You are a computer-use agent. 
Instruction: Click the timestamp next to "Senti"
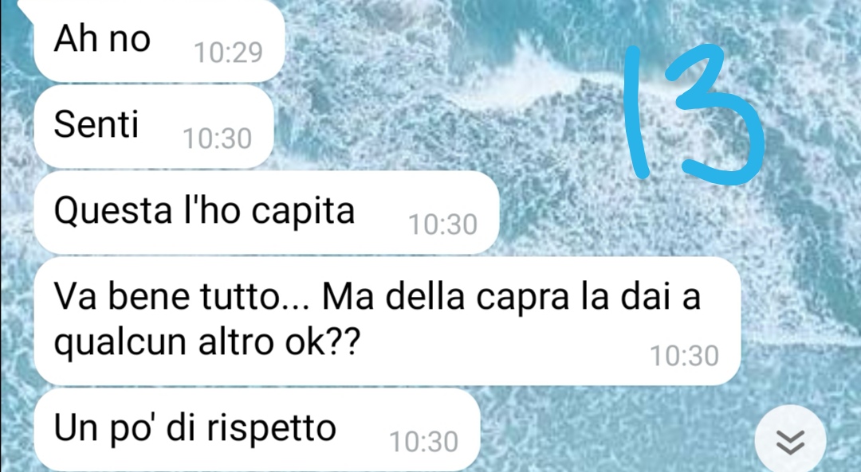click(x=218, y=138)
